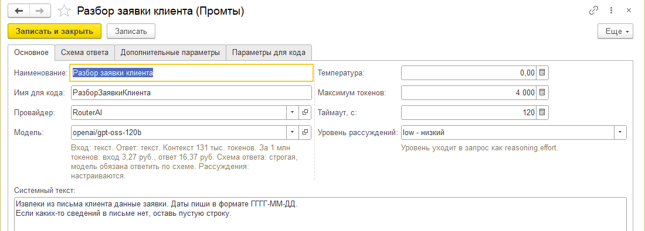
Task: Click the Записать button
Action: [131, 31]
